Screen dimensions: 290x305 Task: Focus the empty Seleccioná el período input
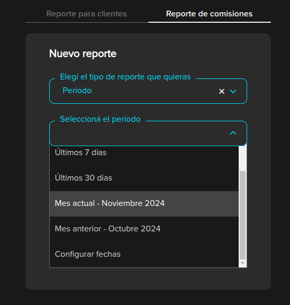point(139,133)
